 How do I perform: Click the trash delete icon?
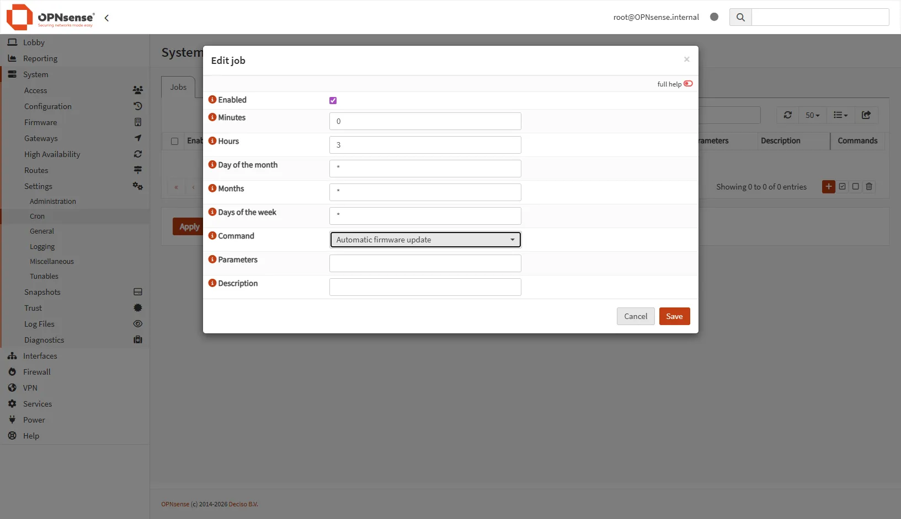(869, 187)
